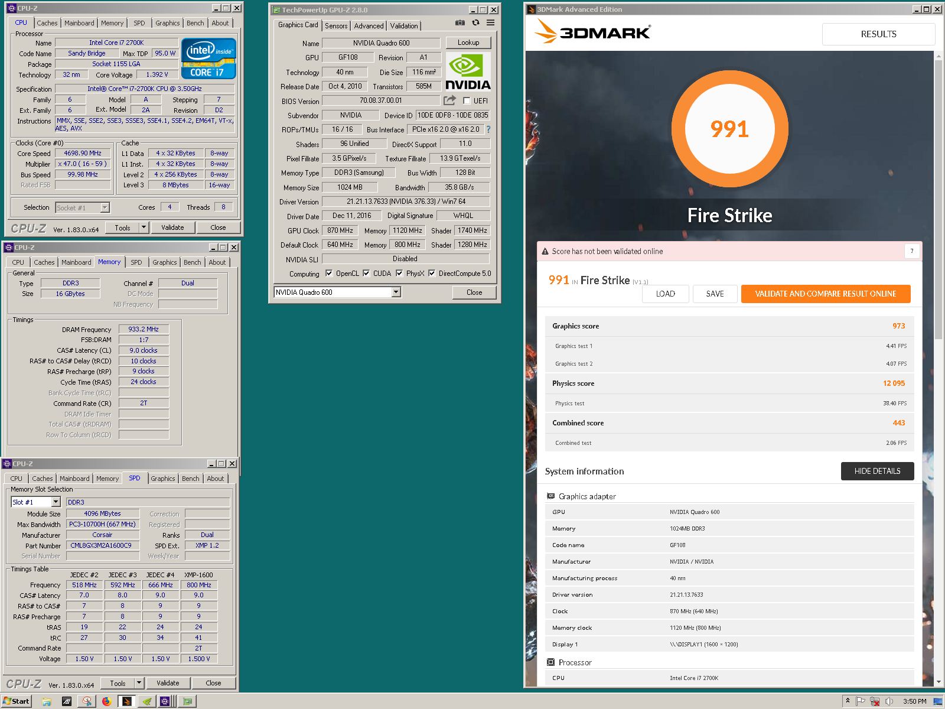Click the Graphics score row value 973
This screenshot has height=709, width=945.
[x=898, y=326]
